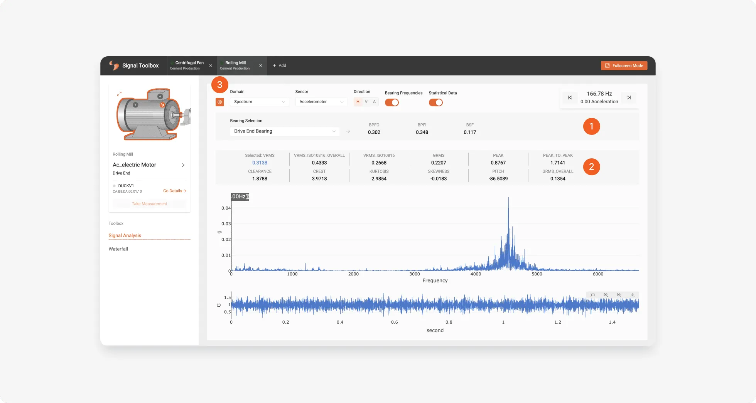Viewport: 756px width, 403px height.
Task: Click the Ac_electric Motor chevron arrow
Action: (x=183, y=165)
